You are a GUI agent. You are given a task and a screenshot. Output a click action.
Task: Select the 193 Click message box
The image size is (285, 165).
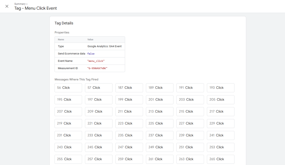[x=220, y=88]
